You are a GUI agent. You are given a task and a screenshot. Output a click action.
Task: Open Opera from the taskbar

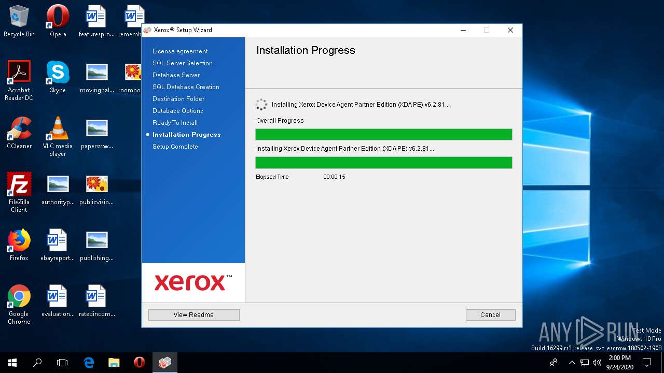coord(139,363)
